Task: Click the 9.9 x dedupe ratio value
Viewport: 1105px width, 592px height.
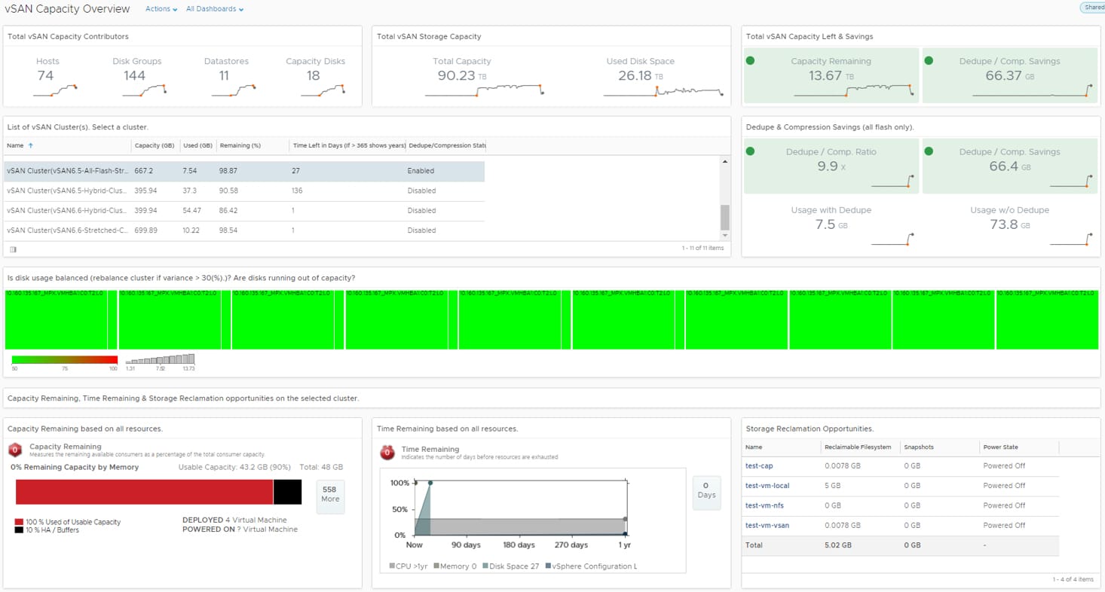Action: point(831,166)
